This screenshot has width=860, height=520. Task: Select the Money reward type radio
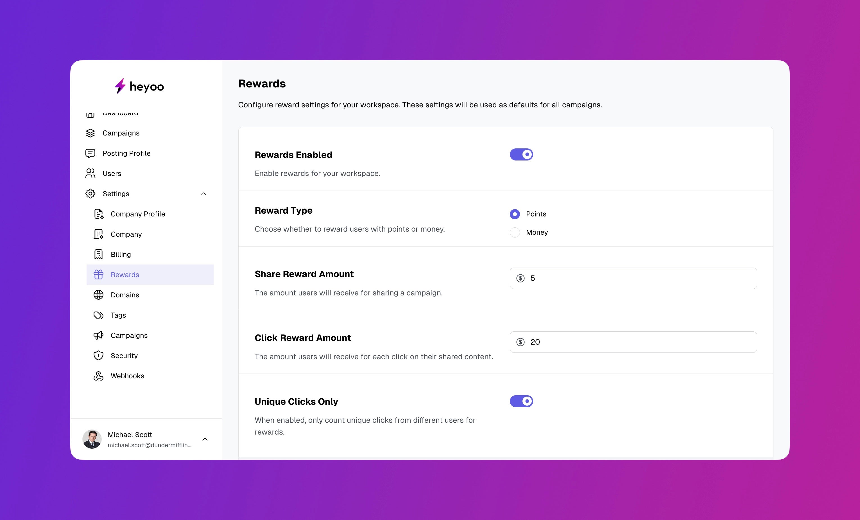pos(515,232)
